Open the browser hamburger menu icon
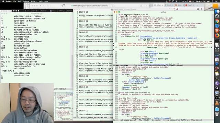This screenshot has width=220, height=123. coord(202,9)
